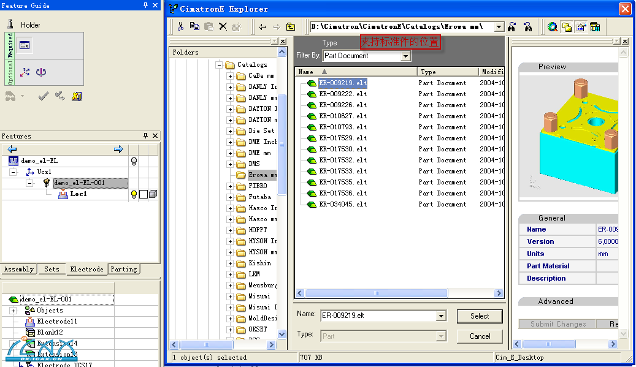
Task: Go up one folder level
Action: tap(291, 27)
